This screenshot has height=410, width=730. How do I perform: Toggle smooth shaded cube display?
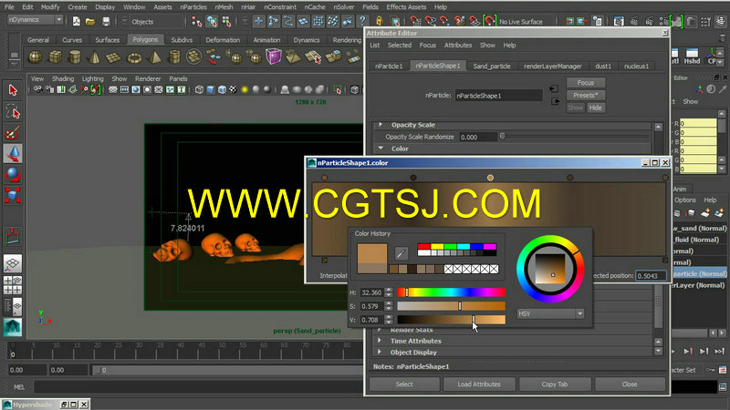pyautogui.click(x=211, y=89)
